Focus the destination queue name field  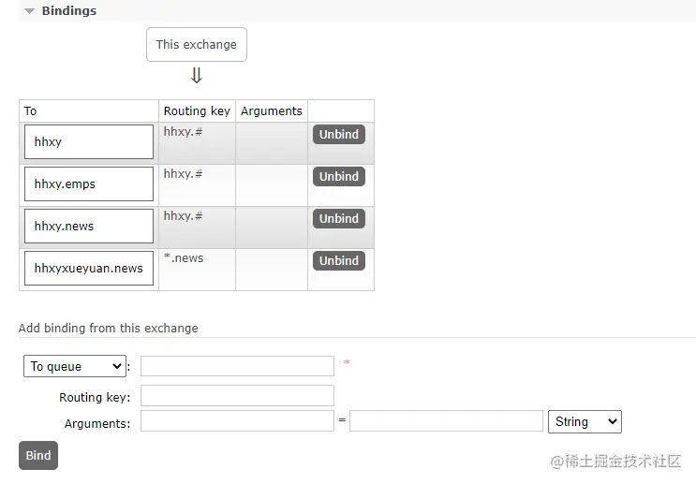coord(237,366)
